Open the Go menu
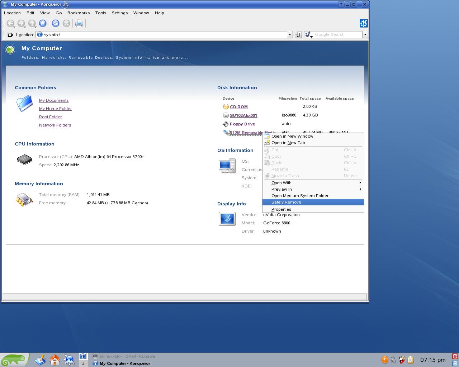 (x=59, y=13)
